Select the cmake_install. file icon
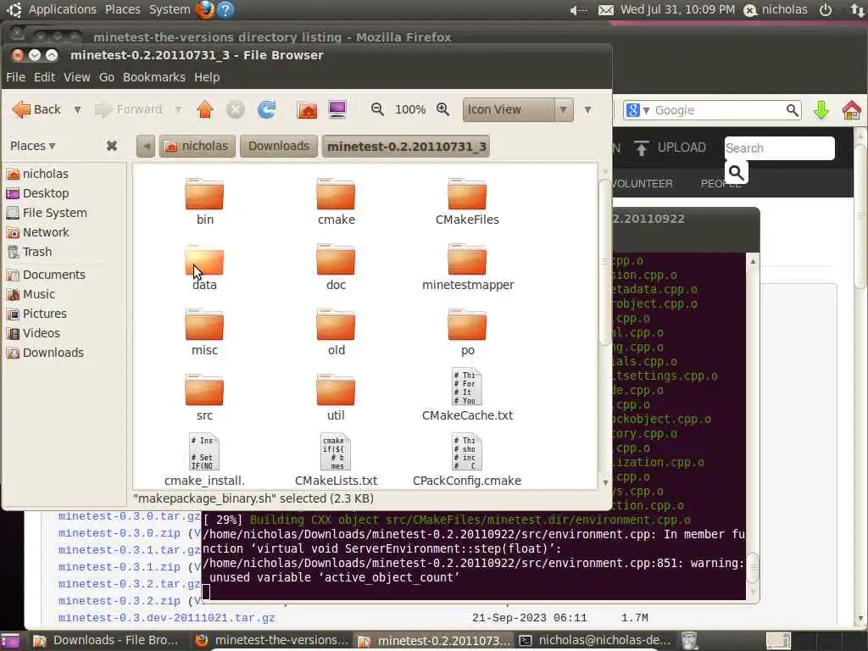868x651 pixels. 204,453
